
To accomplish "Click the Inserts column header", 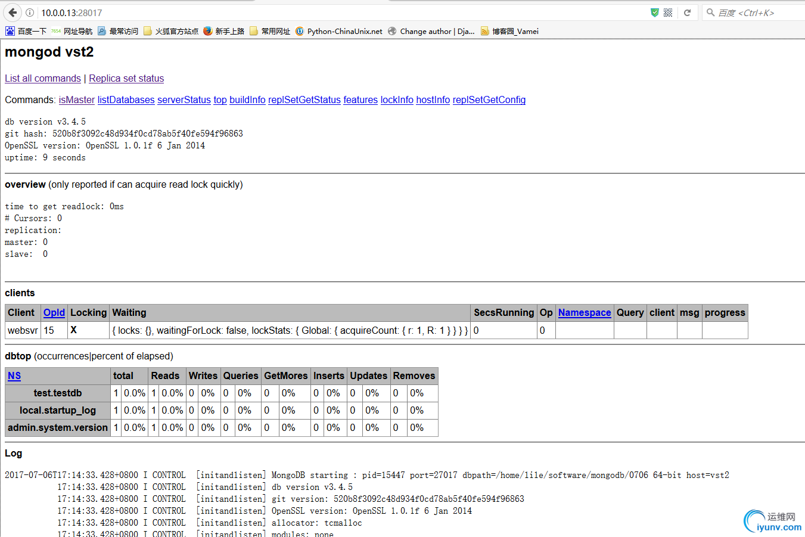I will [x=329, y=375].
